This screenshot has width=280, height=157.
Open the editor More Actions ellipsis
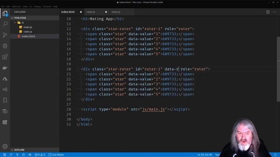click(274, 12)
